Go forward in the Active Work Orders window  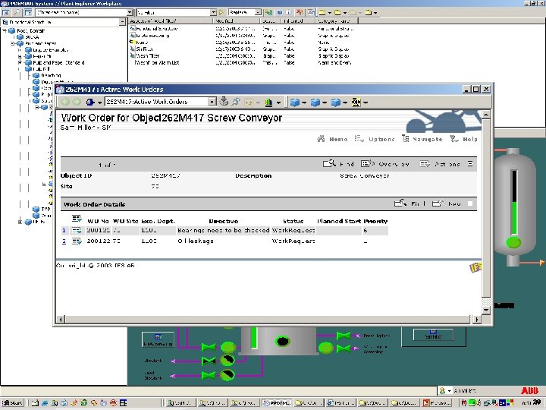coord(77,102)
